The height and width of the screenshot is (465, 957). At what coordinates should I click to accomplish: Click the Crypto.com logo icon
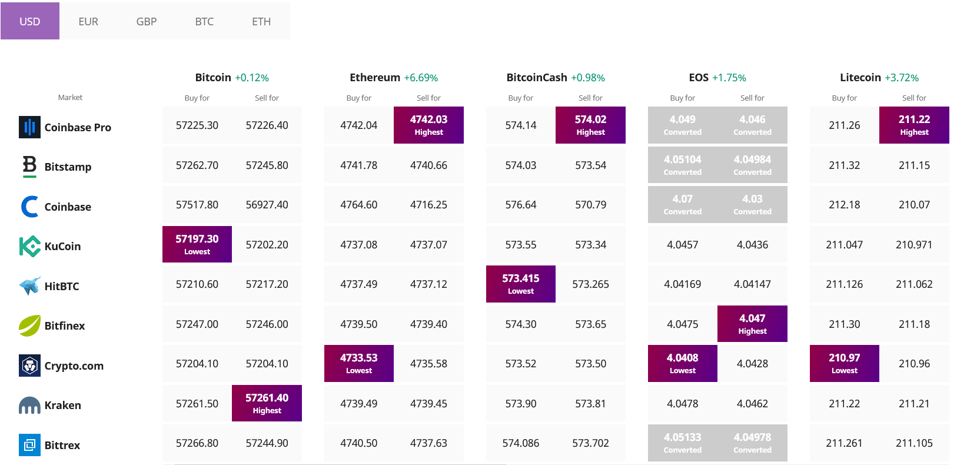[29, 366]
